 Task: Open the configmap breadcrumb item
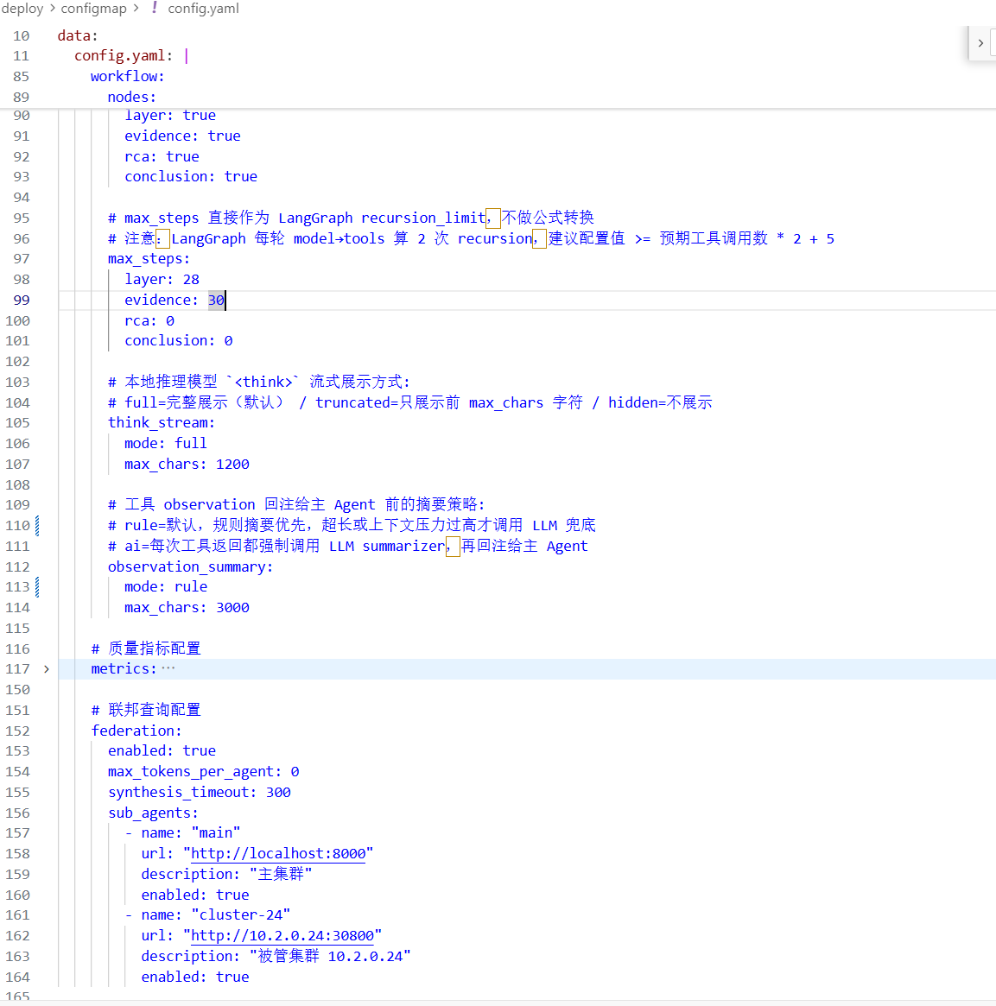[93, 9]
